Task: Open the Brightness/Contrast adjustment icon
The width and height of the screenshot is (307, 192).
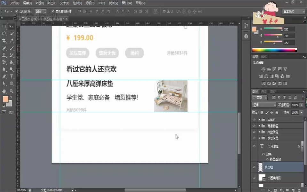Action: click(x=264, y=69)
